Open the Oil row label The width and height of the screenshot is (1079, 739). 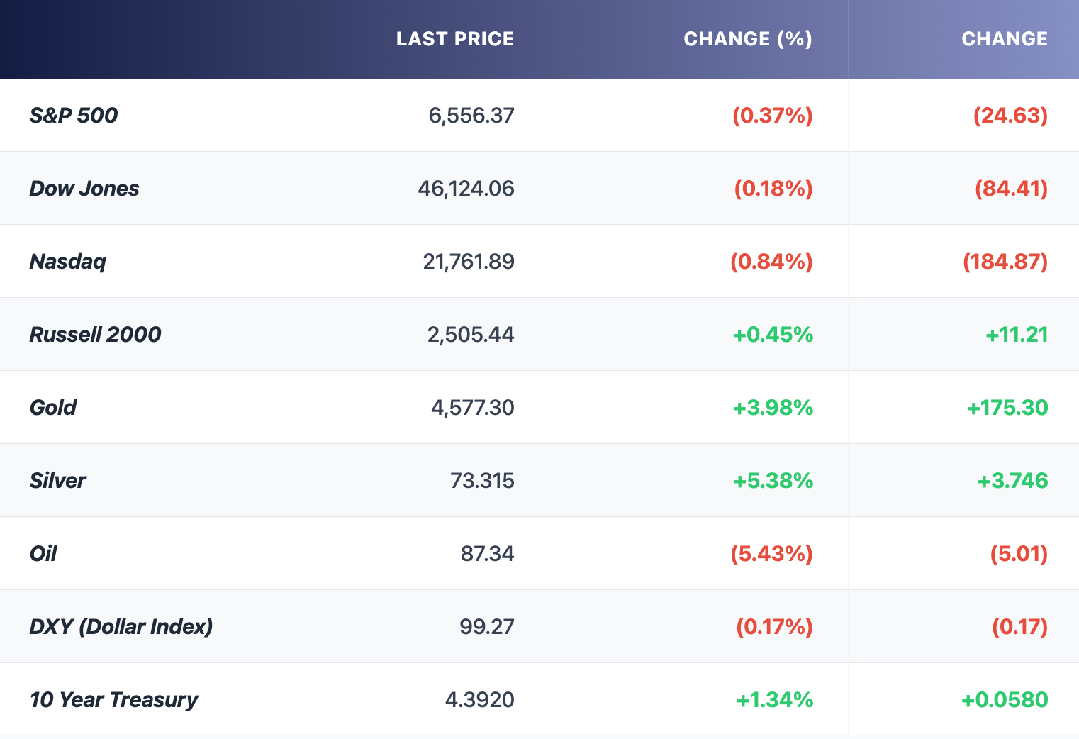[43, 554]
